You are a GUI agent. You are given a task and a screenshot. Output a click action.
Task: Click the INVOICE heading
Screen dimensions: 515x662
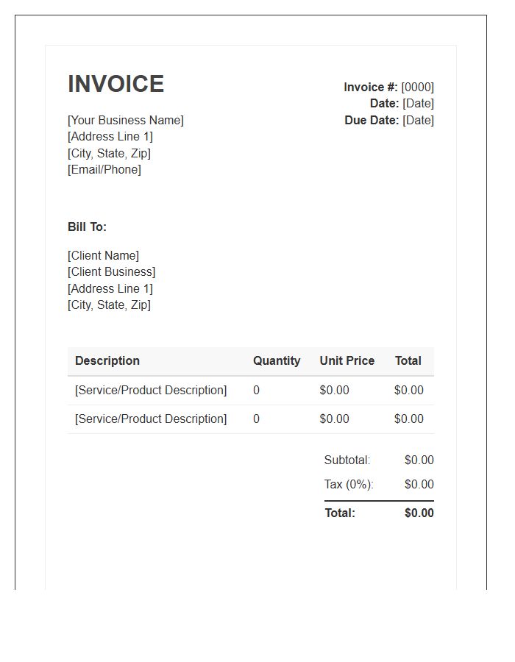coord(116,84)
